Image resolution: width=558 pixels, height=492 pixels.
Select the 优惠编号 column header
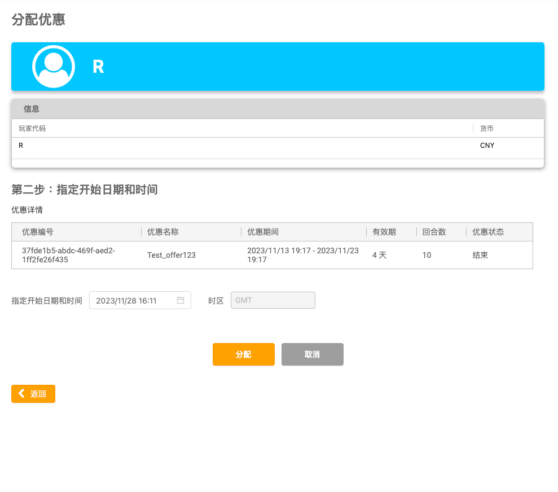coord(38,232)
